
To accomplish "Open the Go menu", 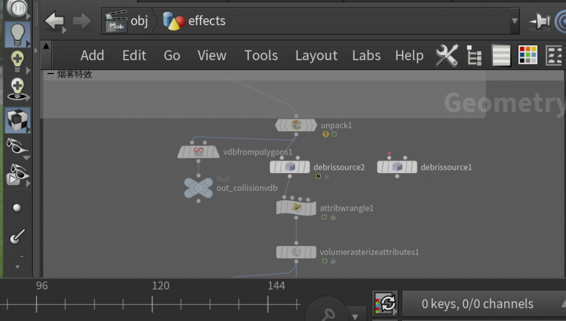I will pyautogui.click(x=172, y=56).
